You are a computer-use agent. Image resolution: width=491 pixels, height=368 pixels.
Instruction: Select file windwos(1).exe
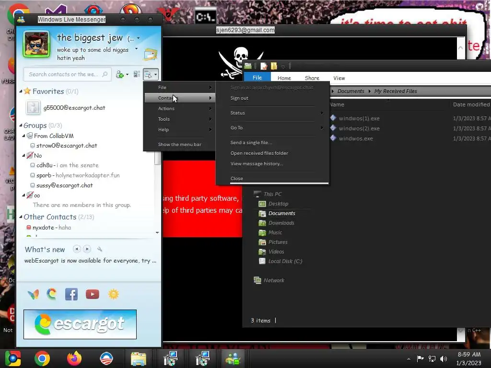coord(359,118)
